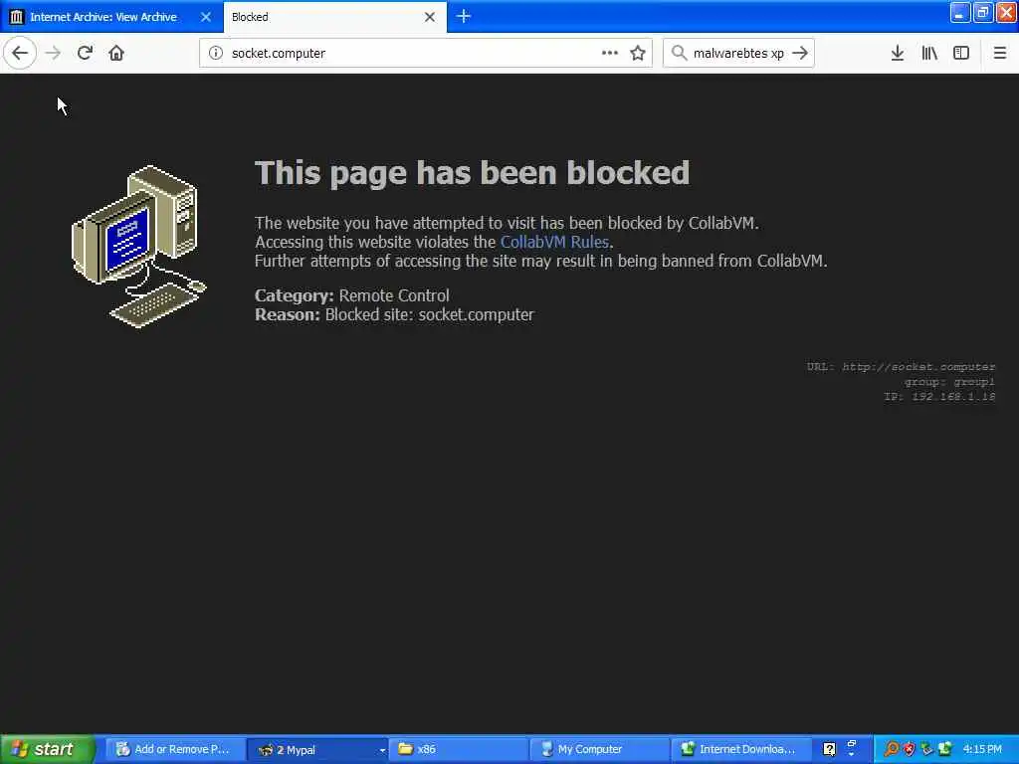Restore down the browser window

pyautogui.click(x=982, y=13)
